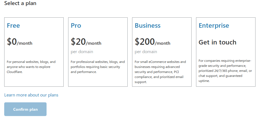Click the Business plan's eCommerce description

(160, 72)
